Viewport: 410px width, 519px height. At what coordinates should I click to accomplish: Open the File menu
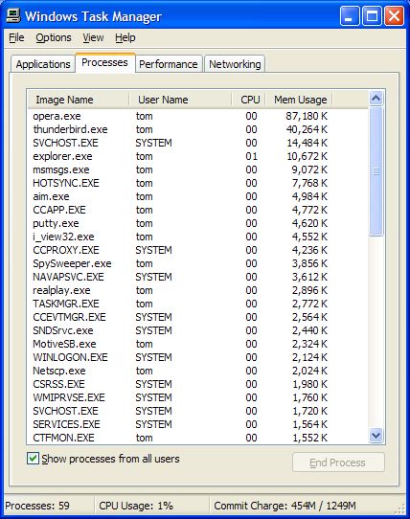(x=16, y=37)
